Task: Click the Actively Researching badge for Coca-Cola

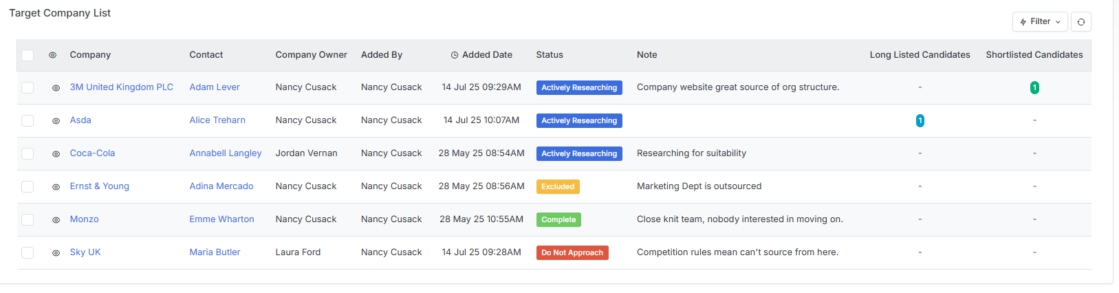Action: click(579, 154)
